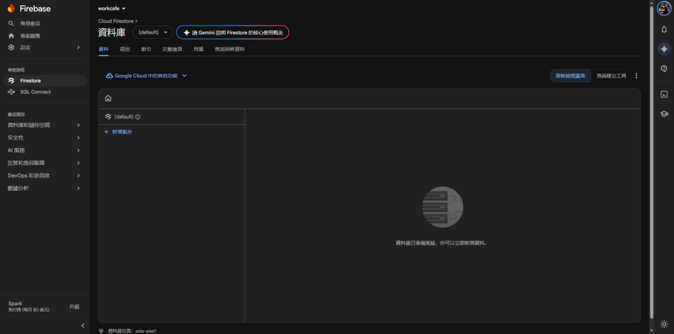Click the Firebase logo in the sidebar
This screenshot has width=674, height=334.
(x=29, y=9)
